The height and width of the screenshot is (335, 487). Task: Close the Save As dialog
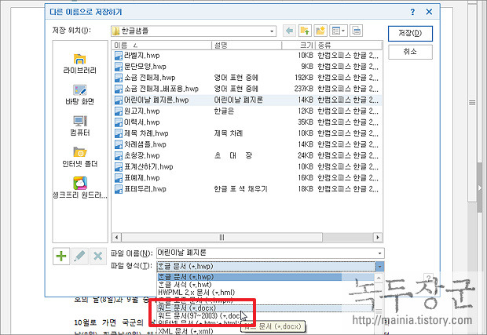point(429,12)
